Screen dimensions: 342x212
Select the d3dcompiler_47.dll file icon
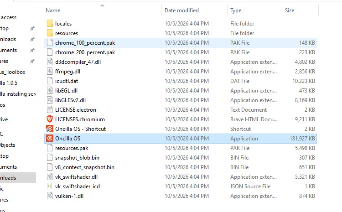[50, 62]
